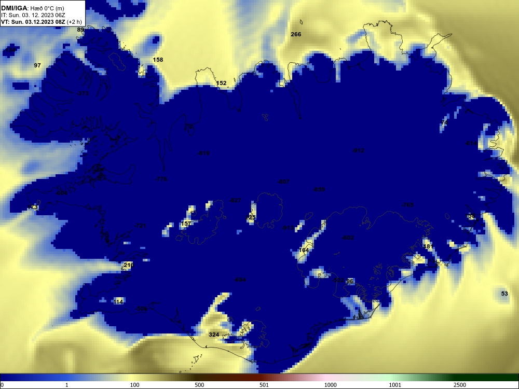Click the map value -827

(x=235, y=200)
